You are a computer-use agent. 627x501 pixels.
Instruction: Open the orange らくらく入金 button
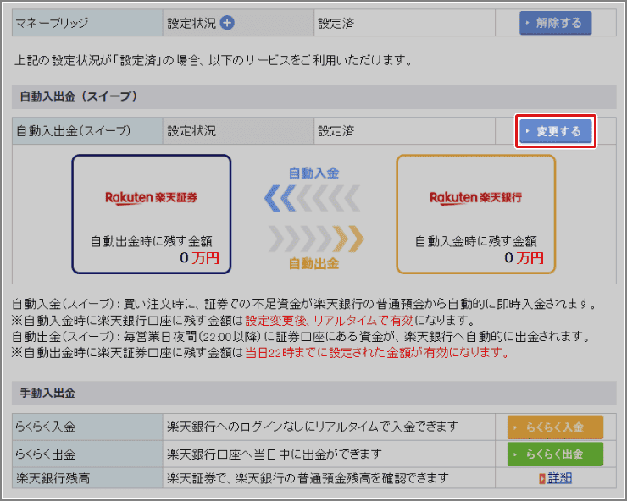[x=555, y=427]
